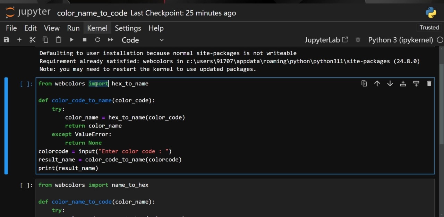Duplicate the active cell with its copy icon
444x217 pixels.
coord(364,83)
